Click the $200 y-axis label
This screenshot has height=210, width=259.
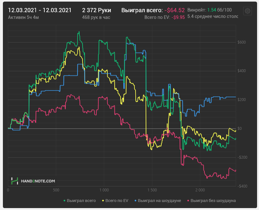tap(242, 100)
